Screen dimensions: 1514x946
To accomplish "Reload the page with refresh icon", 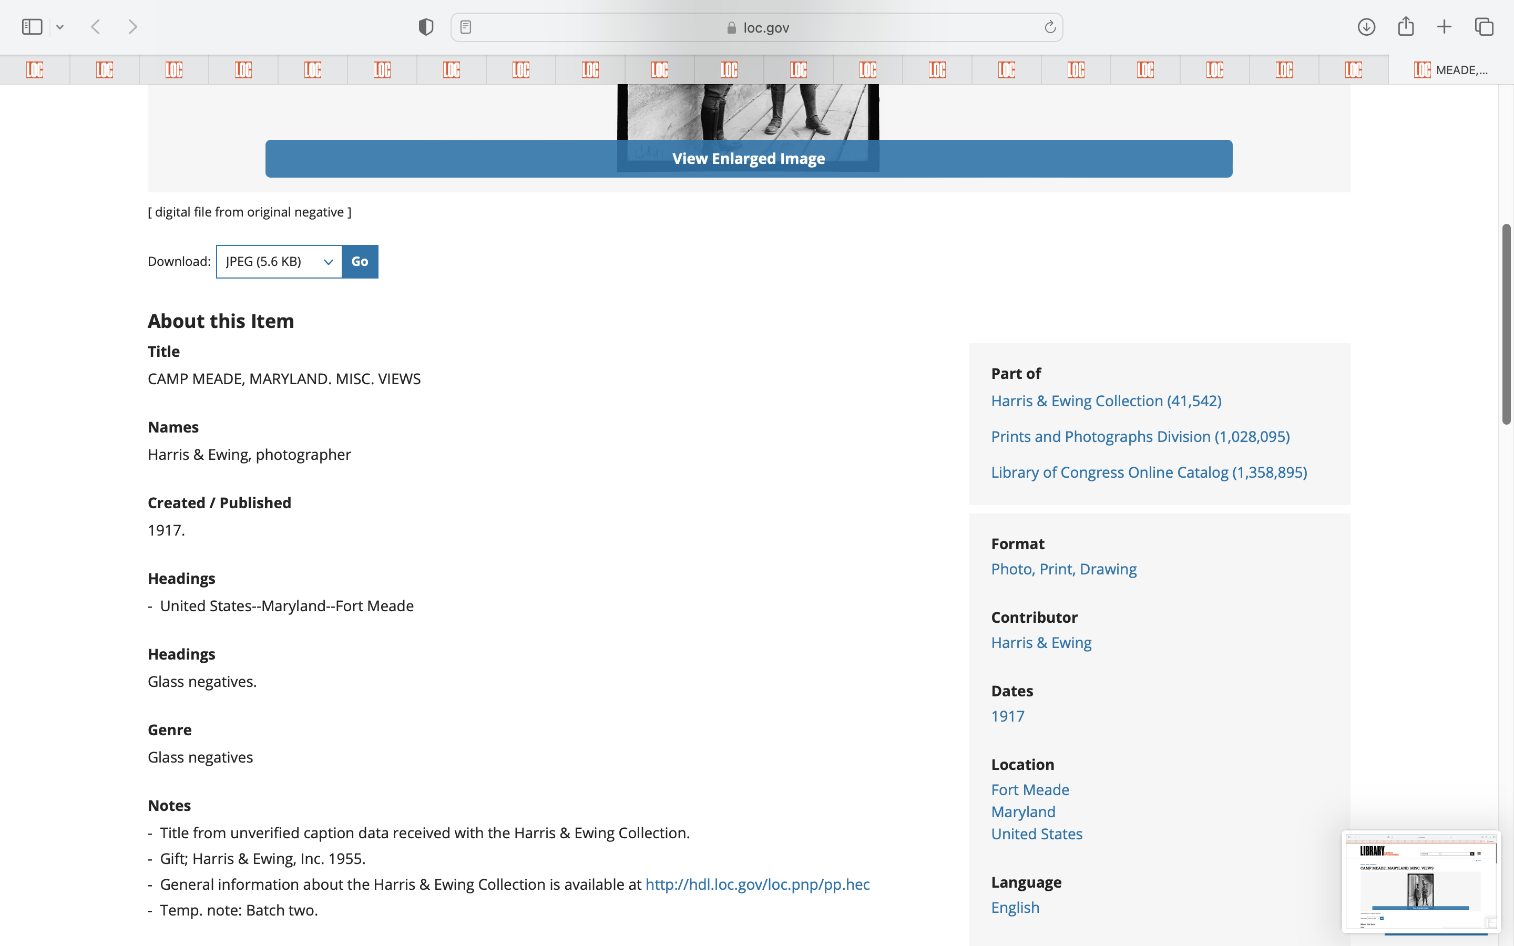I will tap(1050, 27).
